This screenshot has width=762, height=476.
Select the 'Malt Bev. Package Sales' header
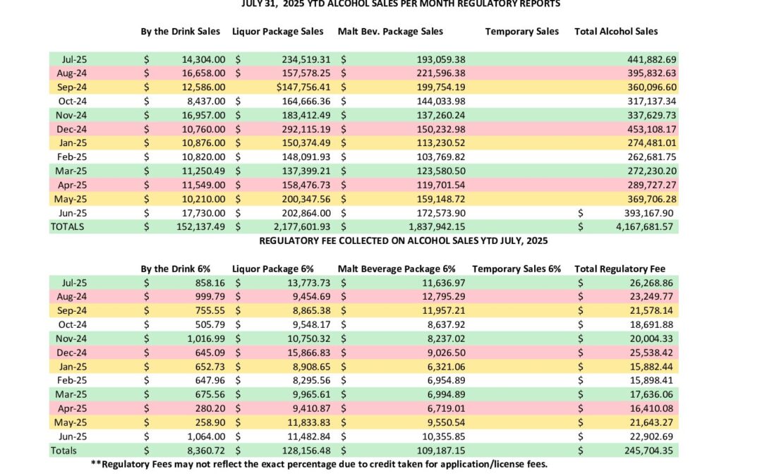pyautogui.click(x=390, y=31)
